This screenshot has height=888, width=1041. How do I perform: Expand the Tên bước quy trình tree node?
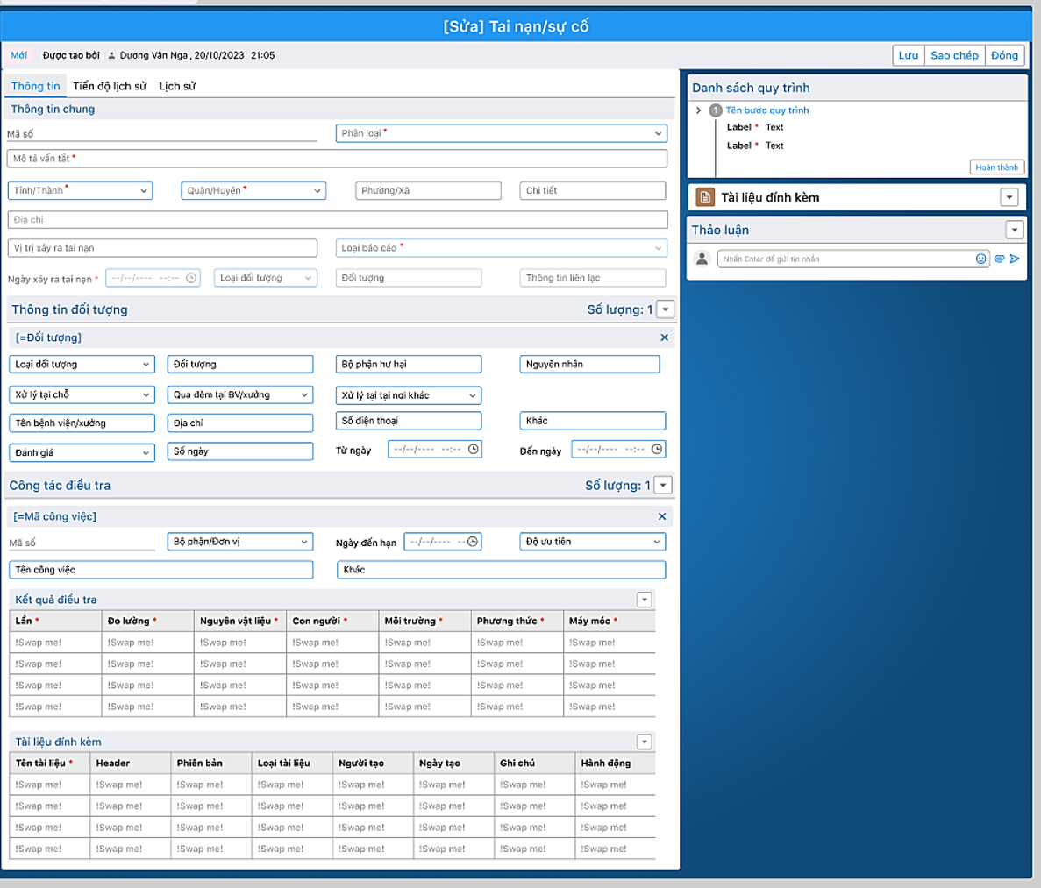(699, 110)
